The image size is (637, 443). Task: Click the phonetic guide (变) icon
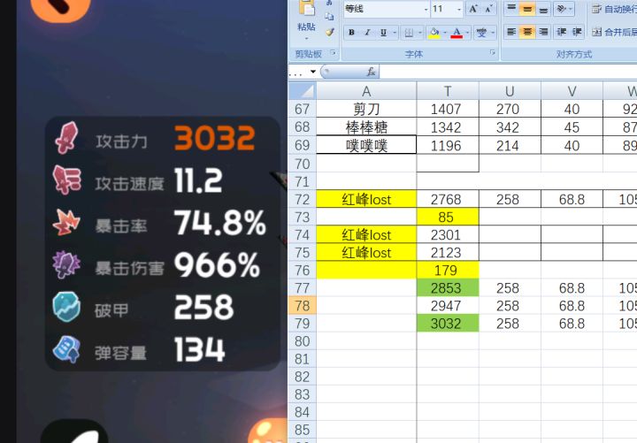(482, 33)
